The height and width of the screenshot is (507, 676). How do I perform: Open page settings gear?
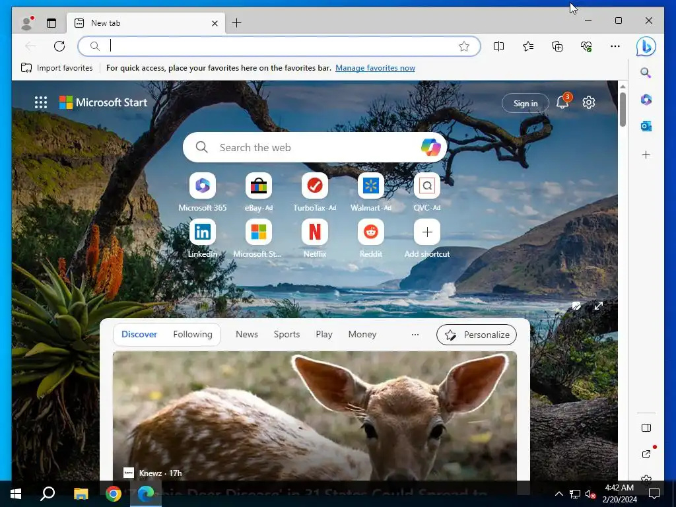coord(588,102)
